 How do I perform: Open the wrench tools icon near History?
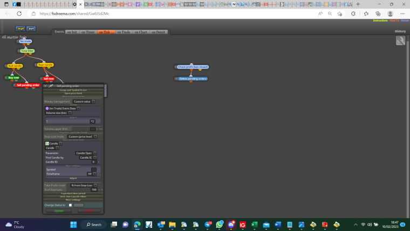400,40
